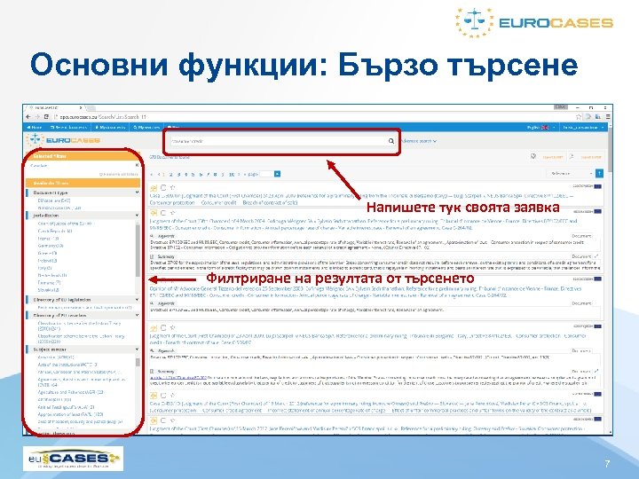Click EU flag on 4 March 2004 judgment
Viewport: 639px width, 479px height.
597,211
